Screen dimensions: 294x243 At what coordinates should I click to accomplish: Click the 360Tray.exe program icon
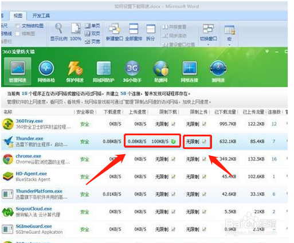(x=8, y=124)
